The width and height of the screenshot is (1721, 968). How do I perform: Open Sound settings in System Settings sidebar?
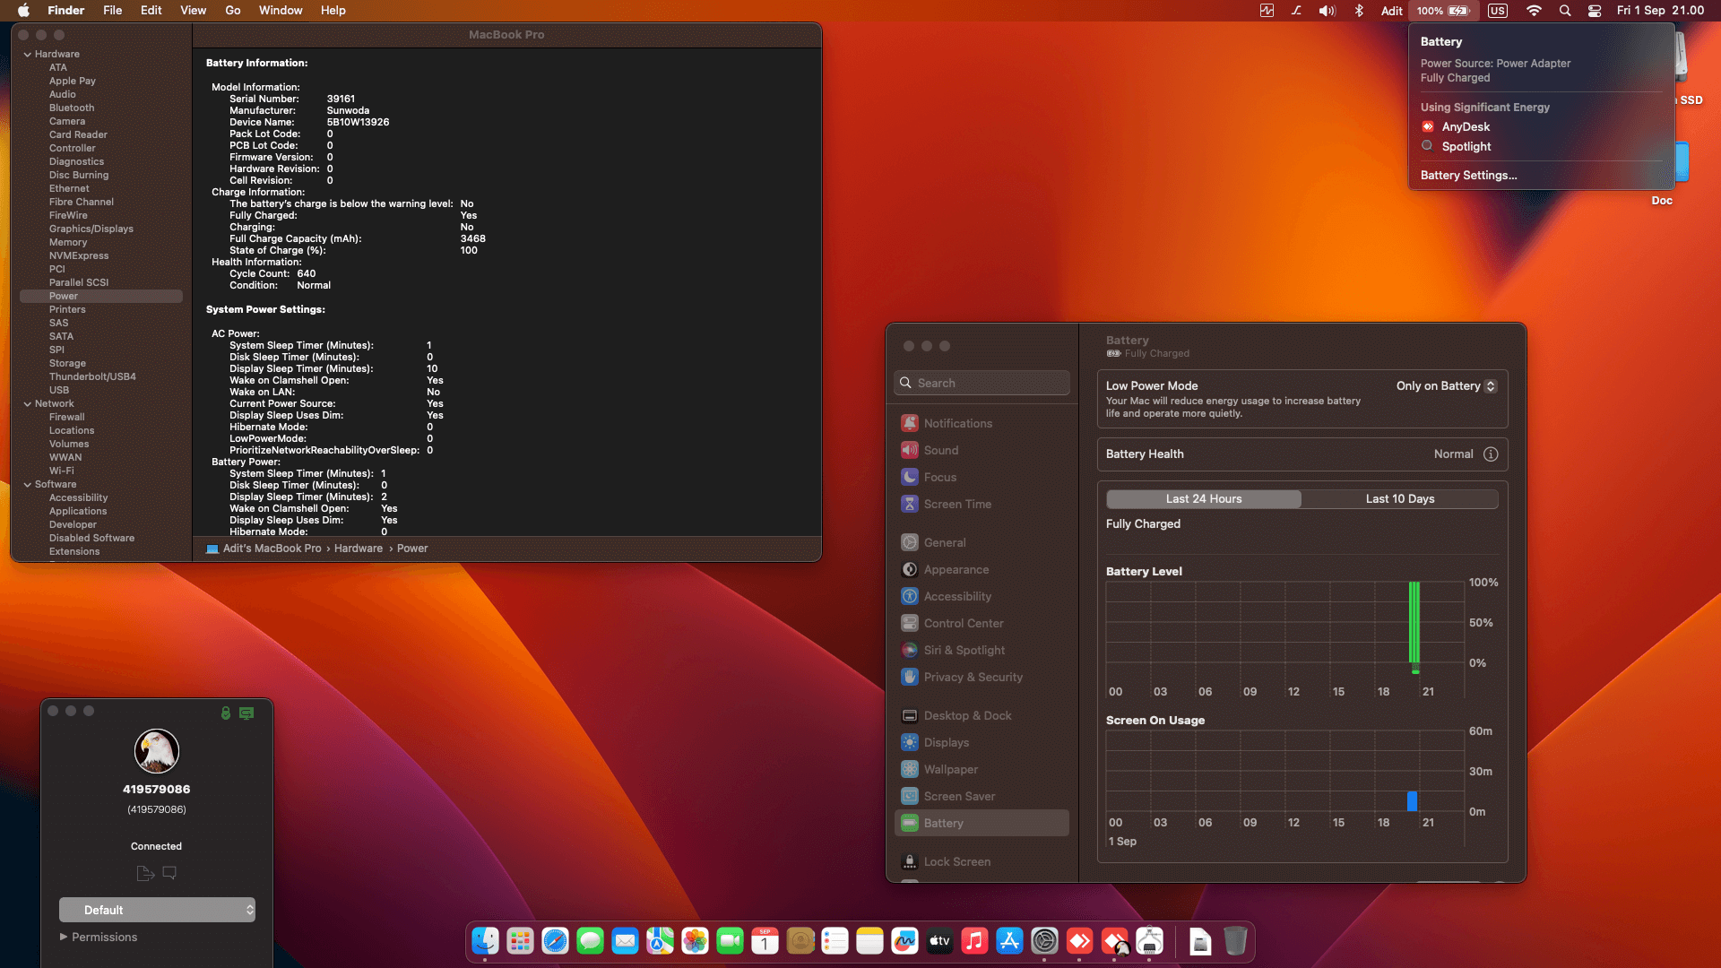pos(940,450)
